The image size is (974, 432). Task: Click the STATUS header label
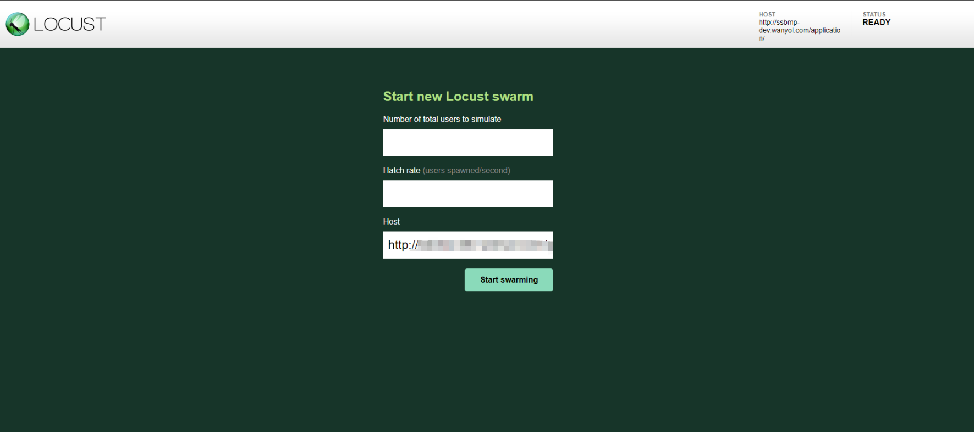tap(874, 15)
